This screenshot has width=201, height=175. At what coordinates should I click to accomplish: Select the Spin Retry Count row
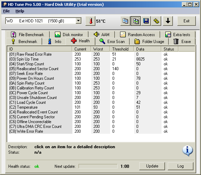coord(101,83)
